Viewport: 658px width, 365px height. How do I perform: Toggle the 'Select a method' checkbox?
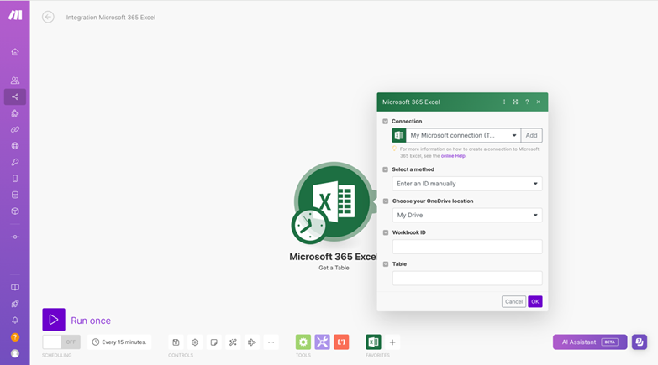[x=385, y=169]
